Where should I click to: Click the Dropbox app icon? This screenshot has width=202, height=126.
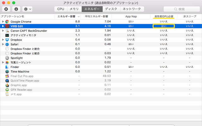7,40
